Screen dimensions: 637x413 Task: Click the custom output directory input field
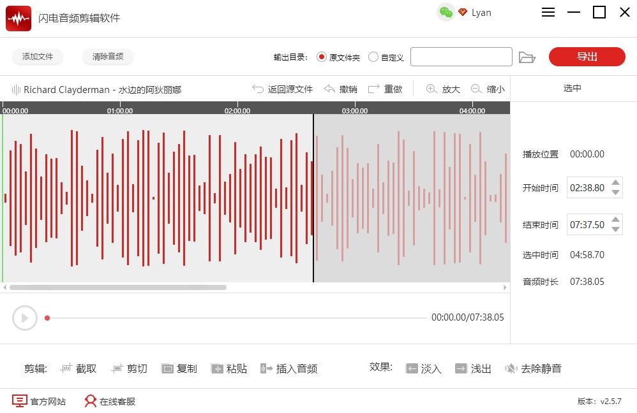[x=461, y=57]
